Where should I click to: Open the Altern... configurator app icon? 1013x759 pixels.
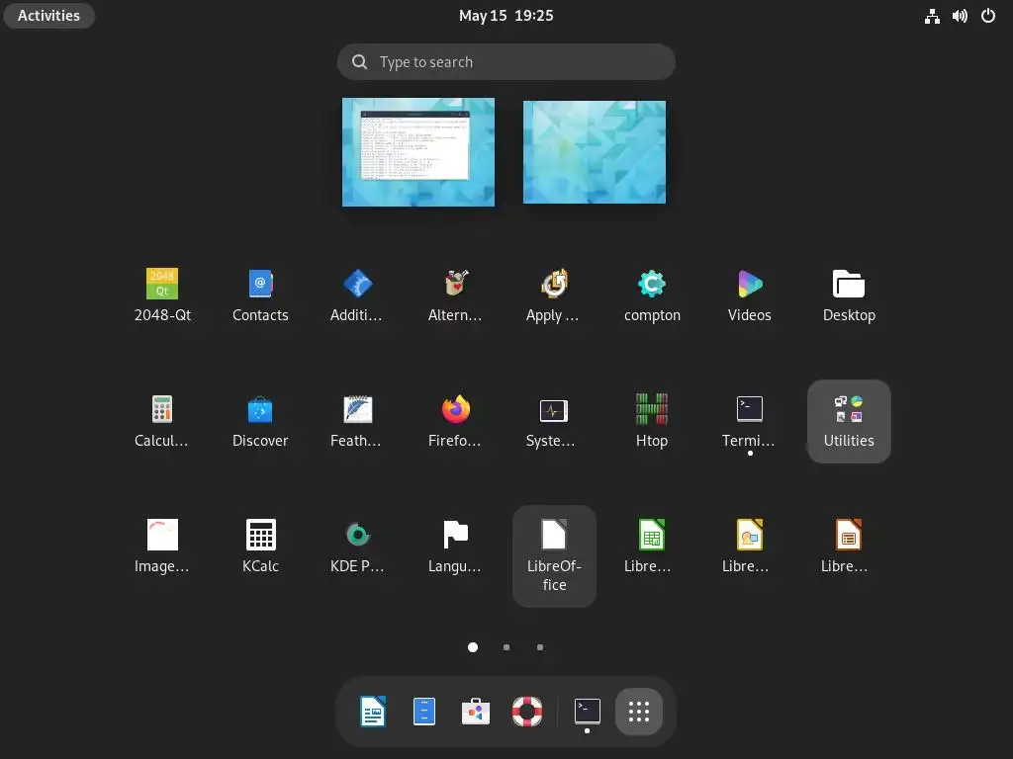(455, 295)
